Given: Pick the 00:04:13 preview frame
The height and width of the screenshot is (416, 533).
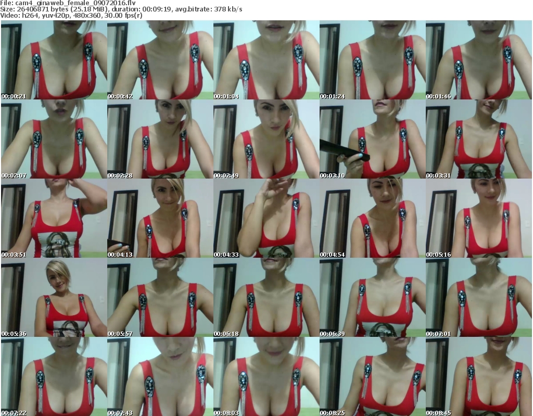Looking at the screenshot, I should 160,218.
